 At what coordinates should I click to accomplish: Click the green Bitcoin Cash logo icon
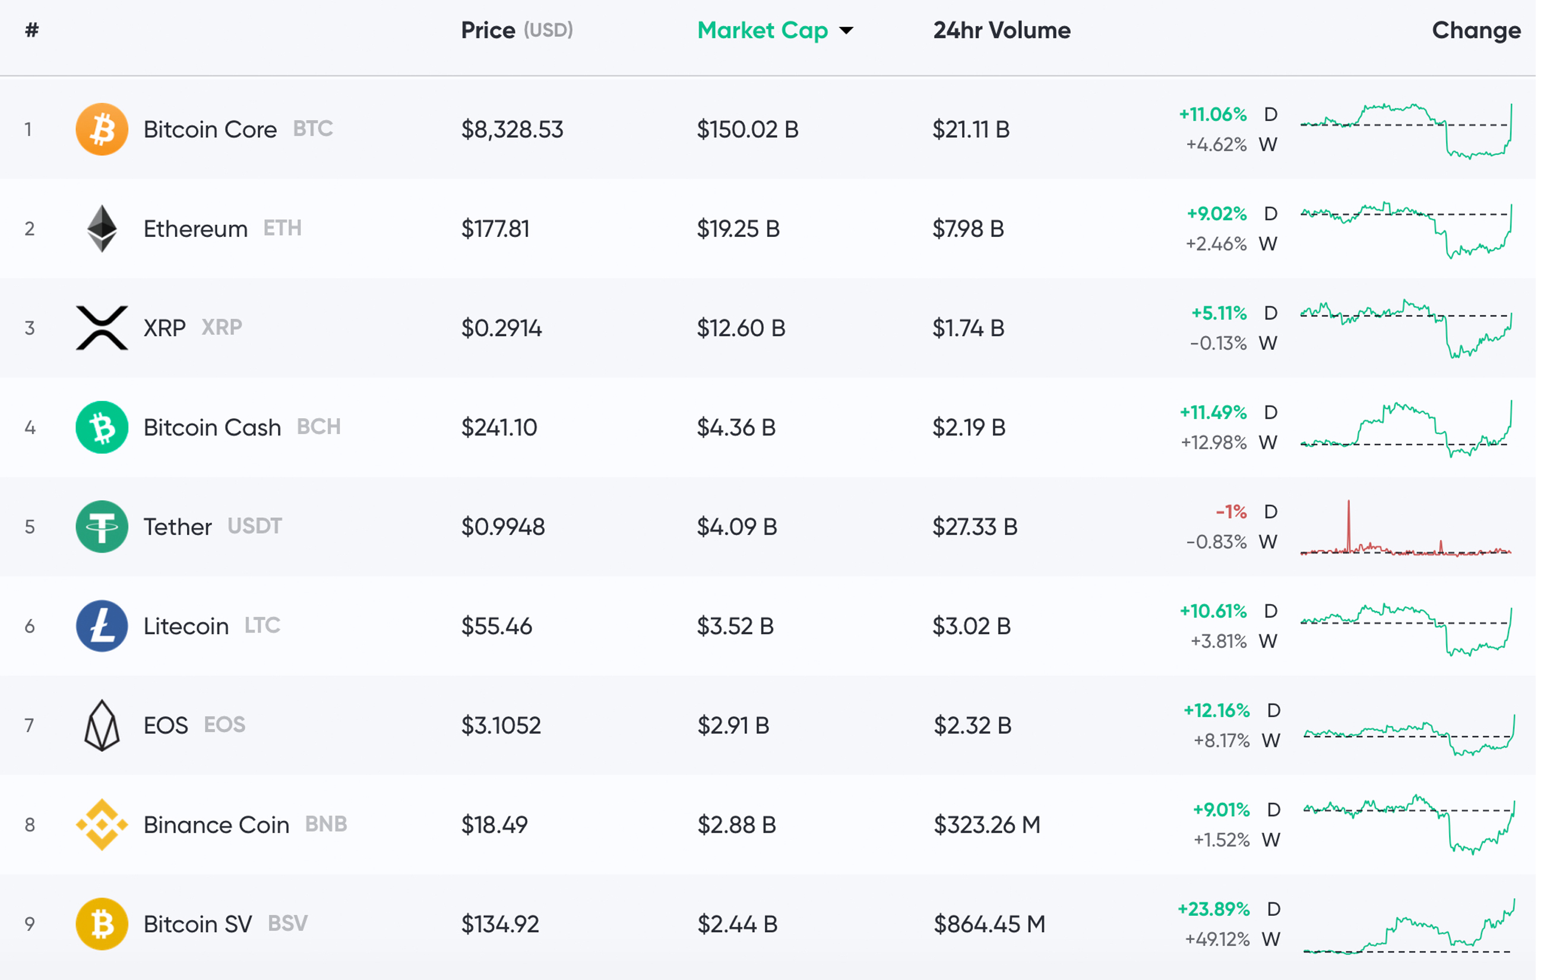(x=102, y=428)
